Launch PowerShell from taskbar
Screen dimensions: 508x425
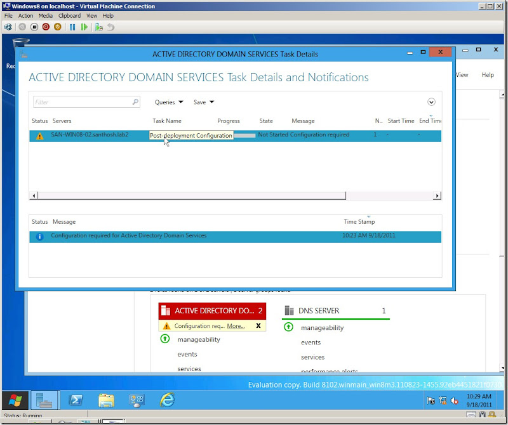click(76, 400)
